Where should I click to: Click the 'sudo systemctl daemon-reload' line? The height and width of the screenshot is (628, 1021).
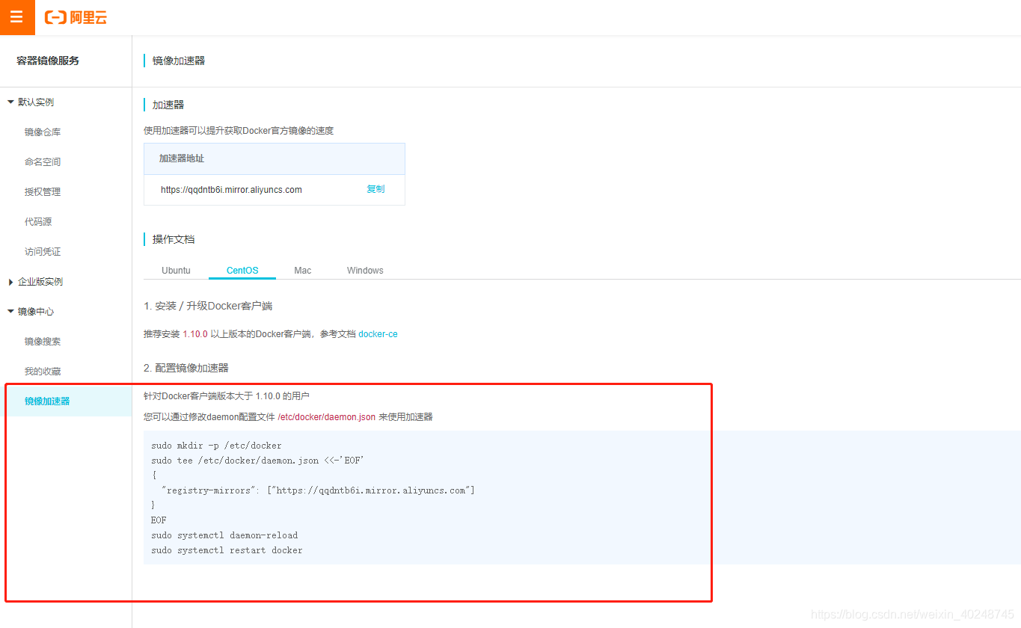[x=224, y=535]
